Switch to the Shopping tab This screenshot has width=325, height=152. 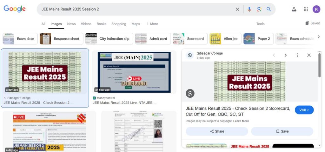pyautogui.click(x=119, y=24)
